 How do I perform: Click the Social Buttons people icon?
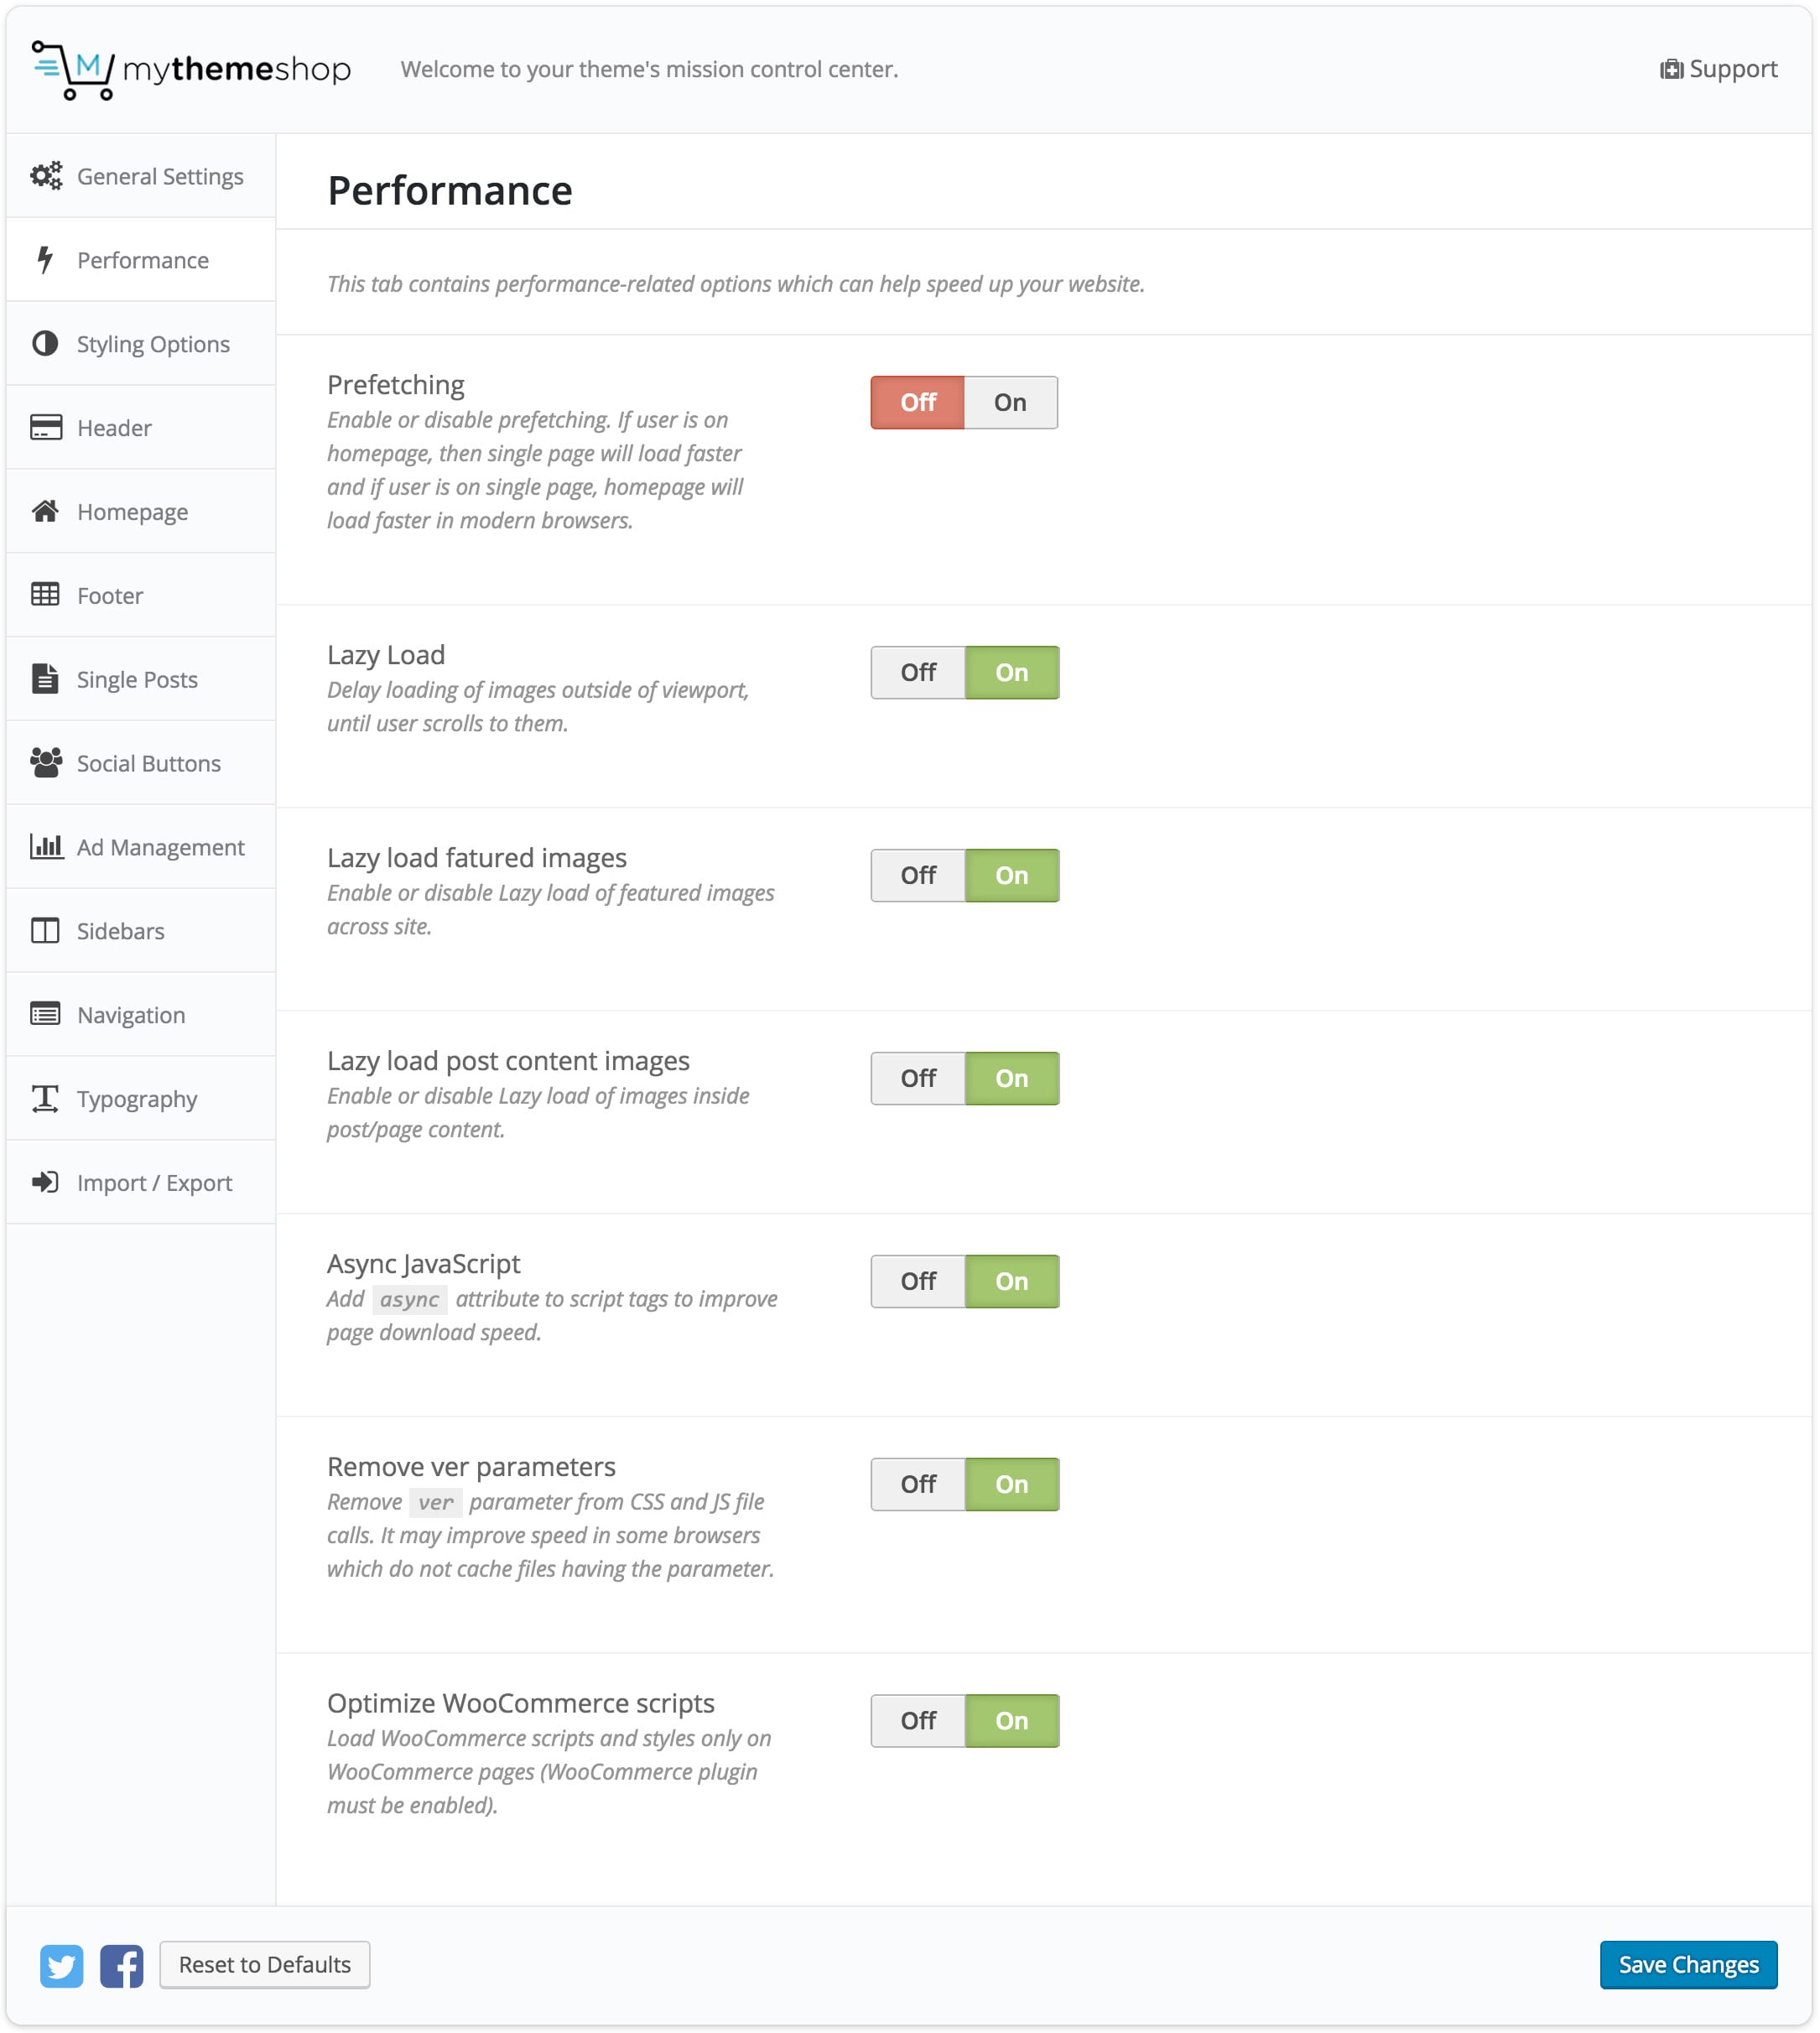point(46,763)
